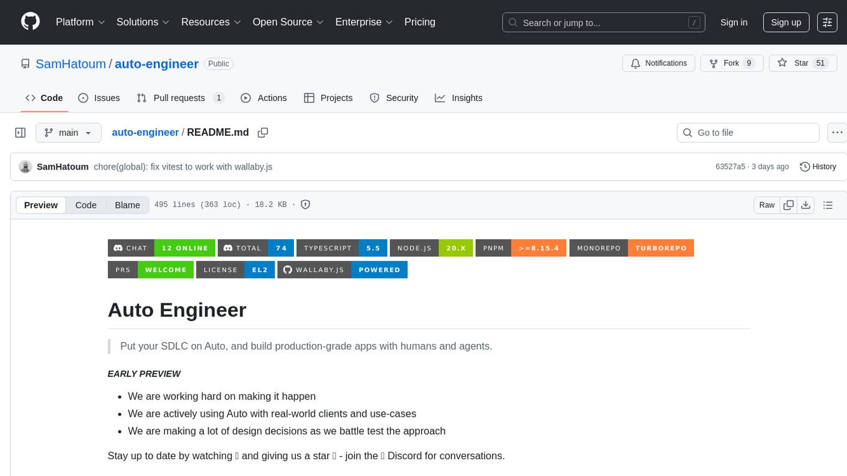Open the Pull requests tab
This screenshot has width=847, height=476.
coord(181,98)
